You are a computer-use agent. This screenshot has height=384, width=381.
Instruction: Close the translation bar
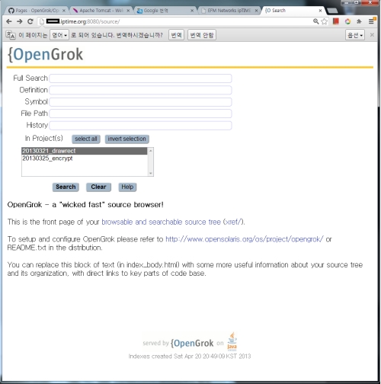click(372, 35)
